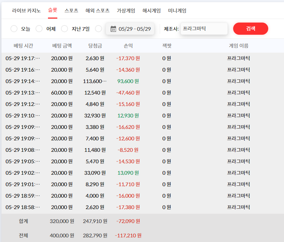Screen dimensions: 284x242
Task: Click the 05-29 18:58 bet time cell
Action: 23,207
